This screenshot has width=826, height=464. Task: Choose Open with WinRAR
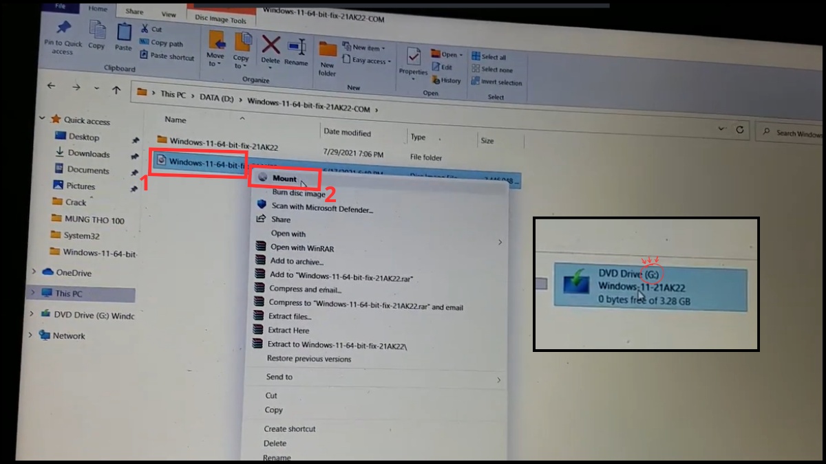coord(302,248)
